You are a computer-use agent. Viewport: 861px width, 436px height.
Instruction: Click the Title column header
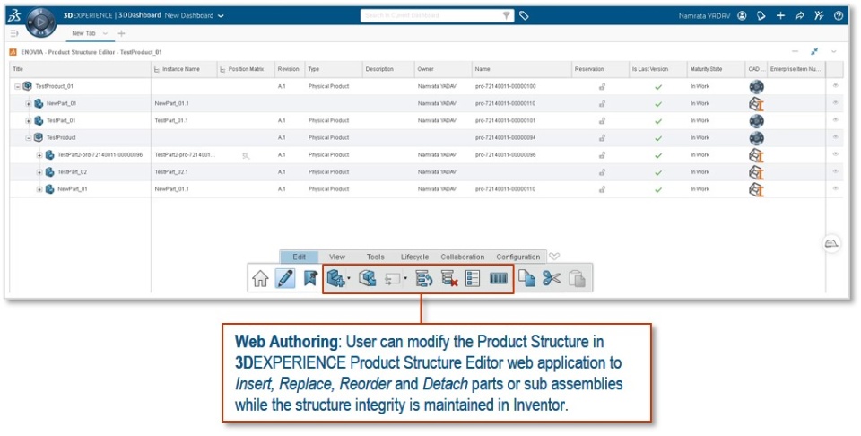click(x=81, y=69)
